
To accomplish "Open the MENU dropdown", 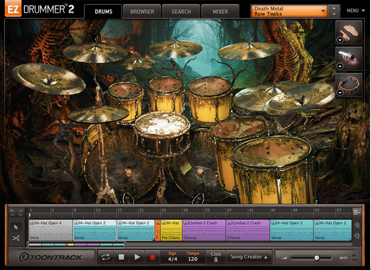I will (x=356, y=11).
